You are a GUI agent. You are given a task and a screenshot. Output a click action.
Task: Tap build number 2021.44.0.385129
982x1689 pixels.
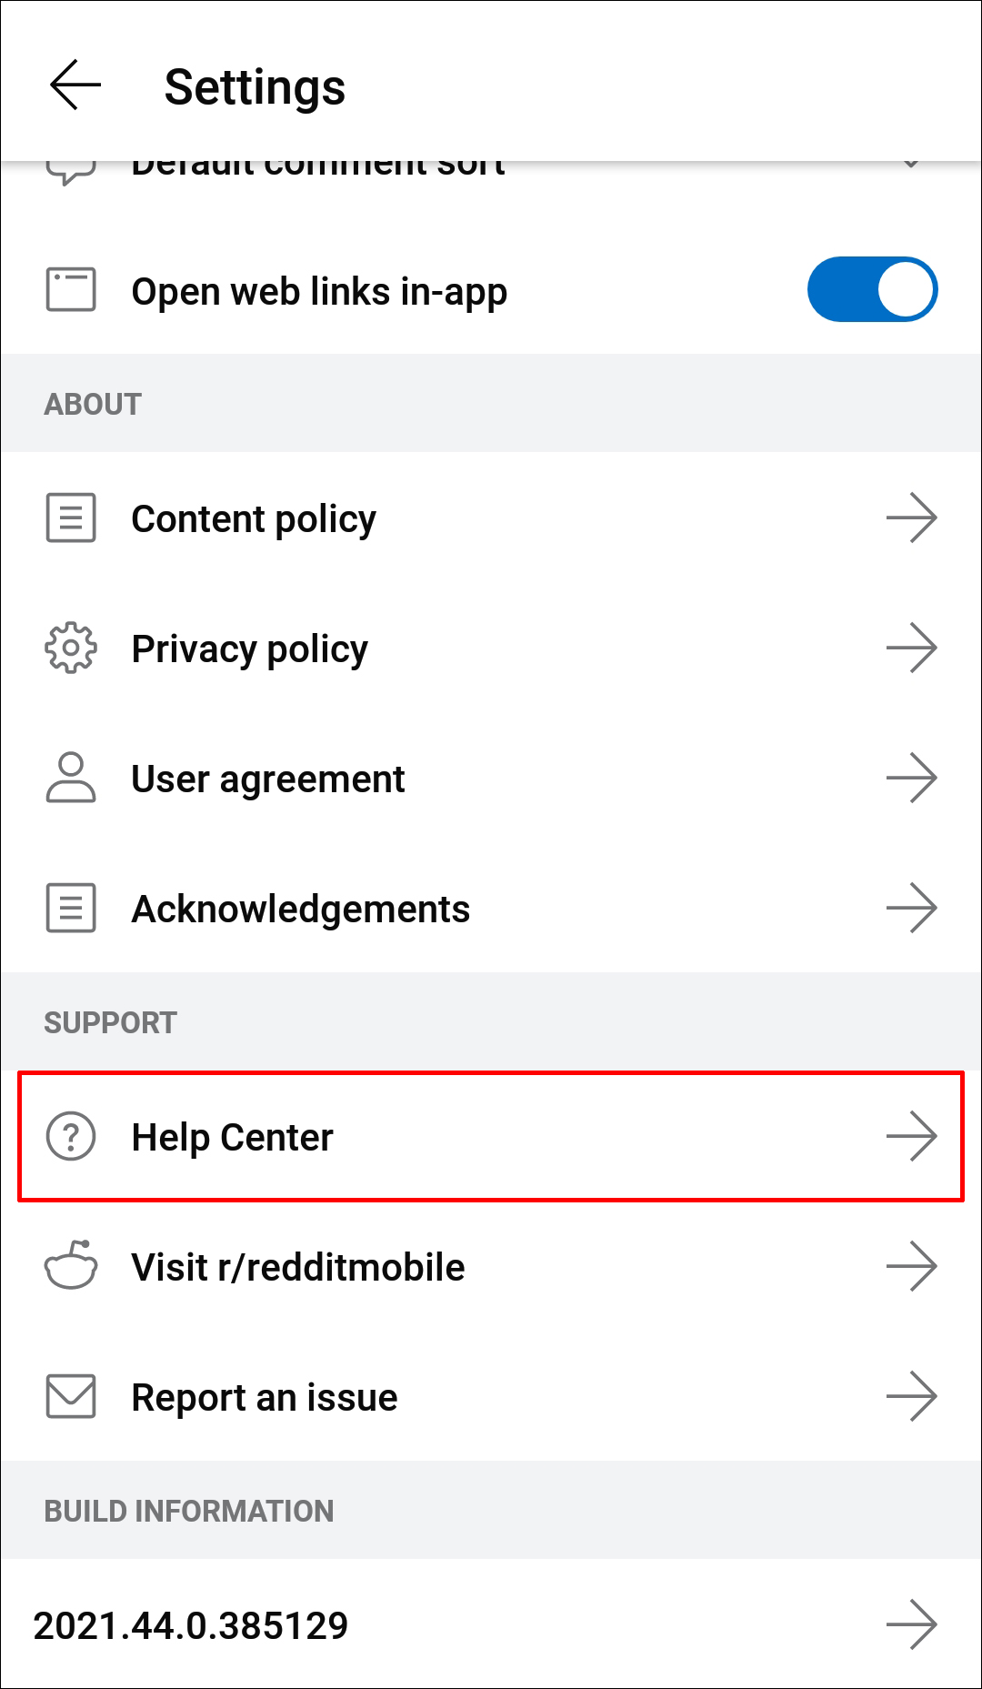191,1625
